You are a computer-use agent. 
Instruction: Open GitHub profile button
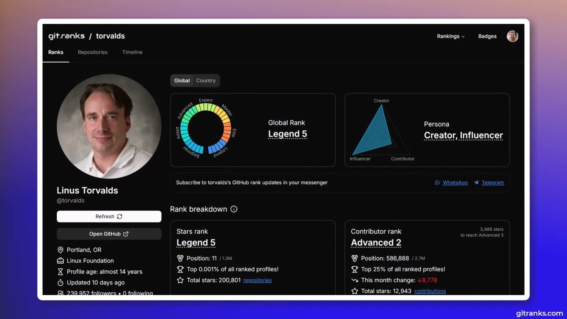(109, 234)
